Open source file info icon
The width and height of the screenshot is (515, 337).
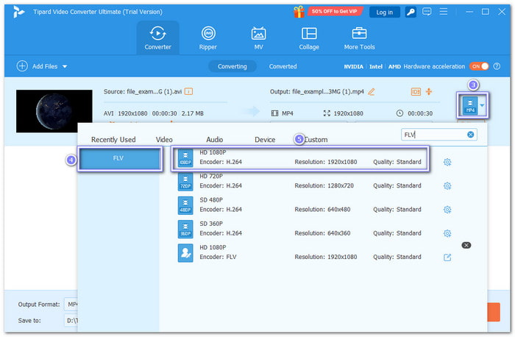click(188, 92)
